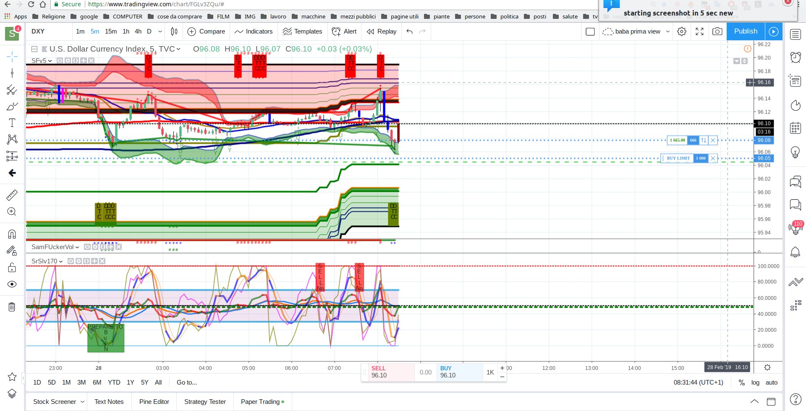
Task: Click the trash can to remove drawings
Action: pyautogui.click(x=12, y=307)
